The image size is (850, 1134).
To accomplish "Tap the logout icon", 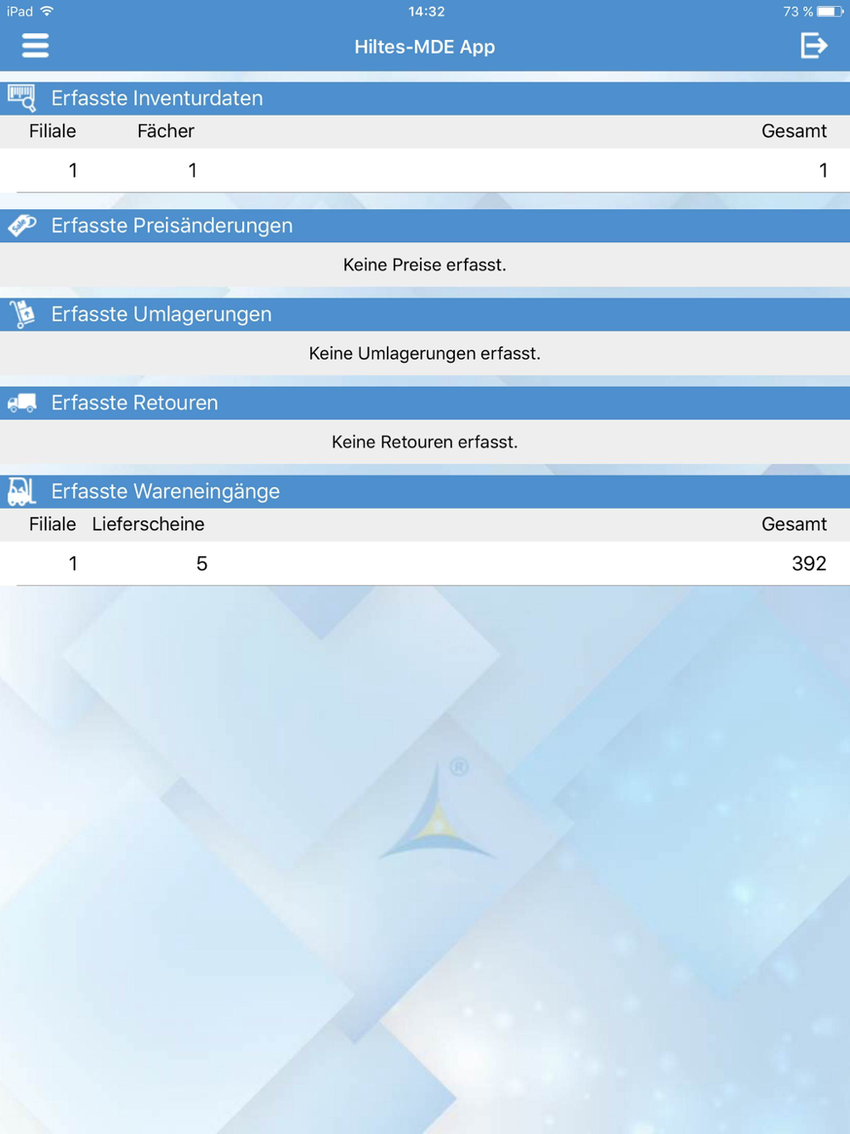I will click(813, 45).
